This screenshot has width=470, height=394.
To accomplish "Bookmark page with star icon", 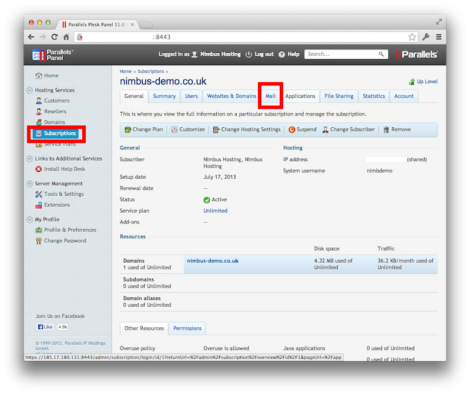I will tap(412, 37).
